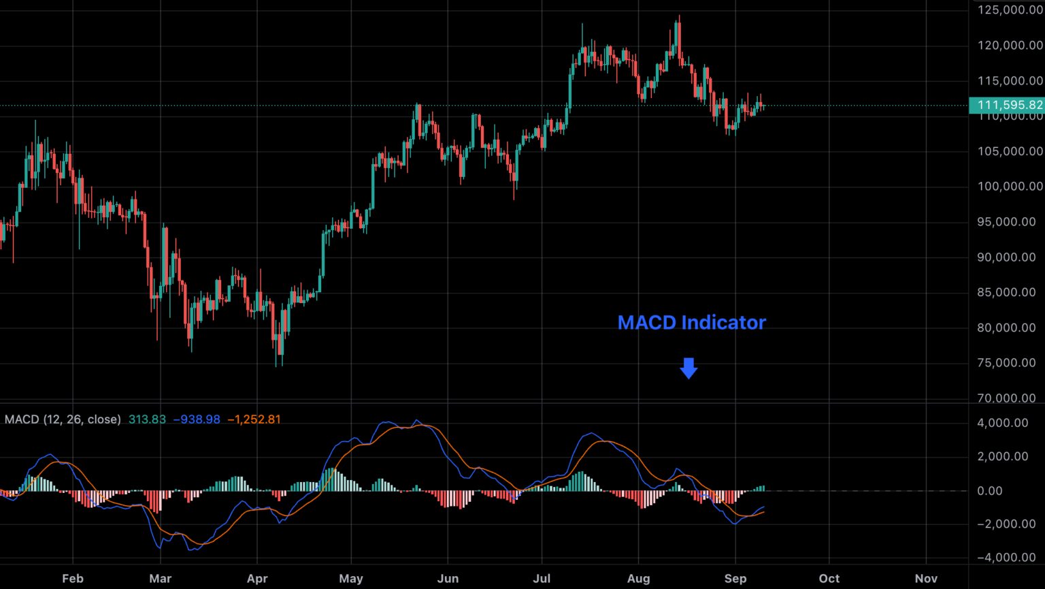Viewport: 1045px width, 589px height.
Task: Click the MACD (12, 26, close) indicator label
Action: click(63, 419)
